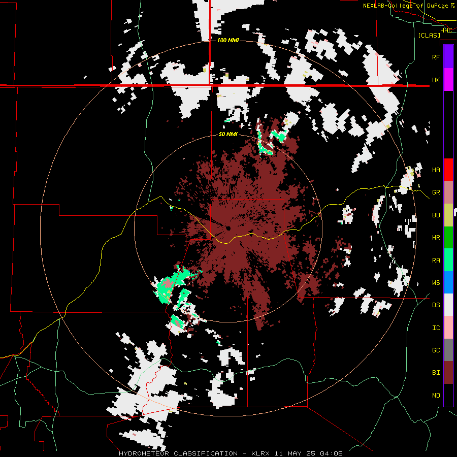Image resolution: width=457 pixels, height=457 pixels.
Task: Click the 50 NMI range ring label
Action: [228, 134]
